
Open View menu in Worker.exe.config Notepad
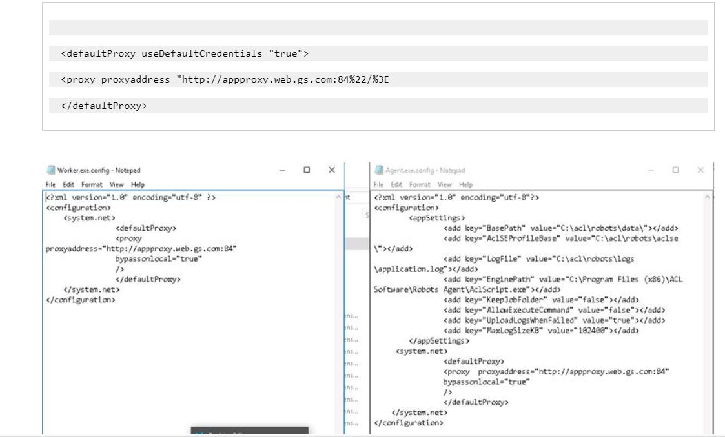tap(117, 184)
